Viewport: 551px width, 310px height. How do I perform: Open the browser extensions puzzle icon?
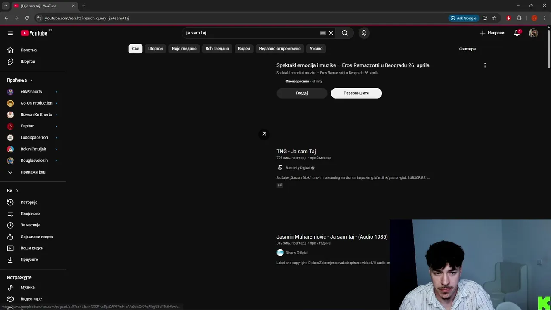pos(519,18)
